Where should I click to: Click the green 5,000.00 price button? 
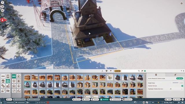click(x=180, y=78)
